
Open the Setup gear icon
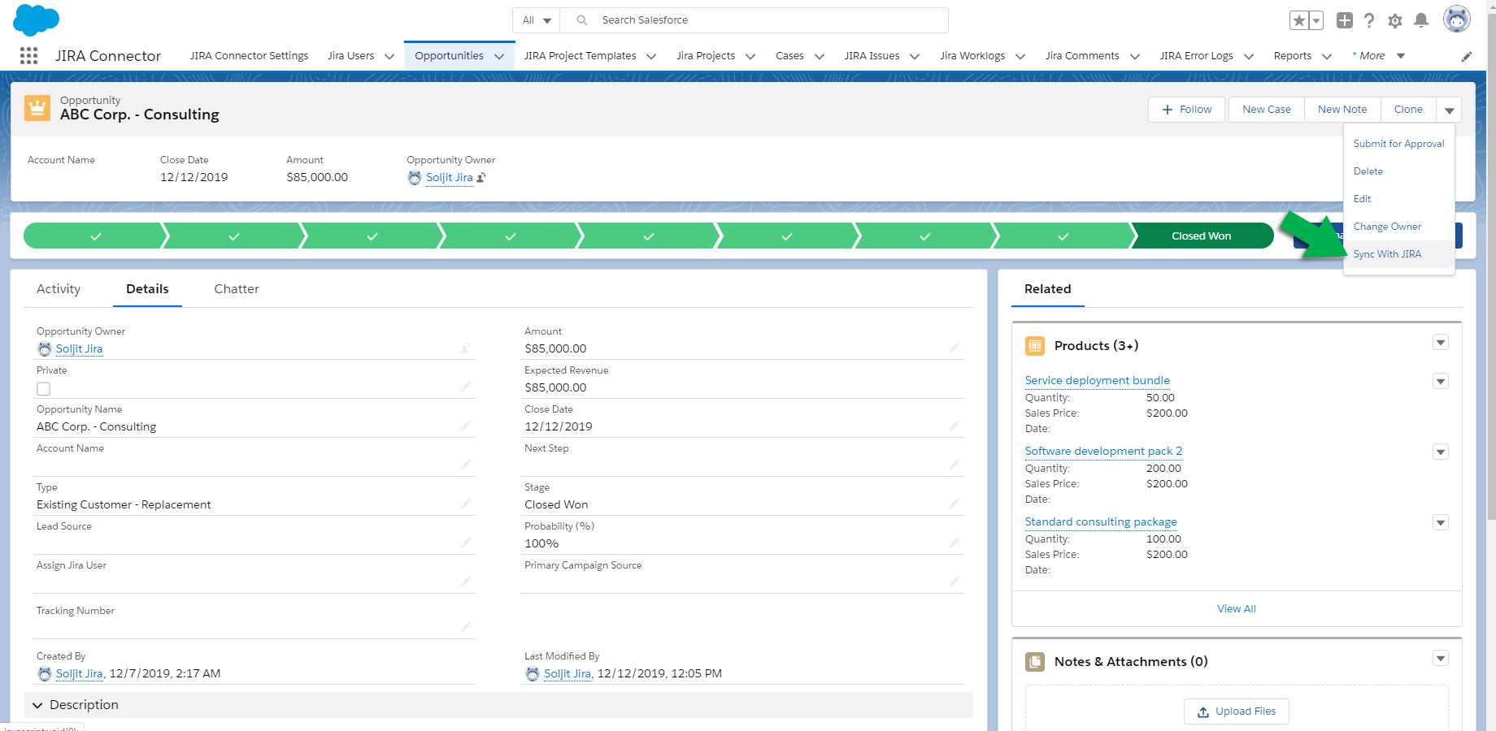pos(1395,21)
